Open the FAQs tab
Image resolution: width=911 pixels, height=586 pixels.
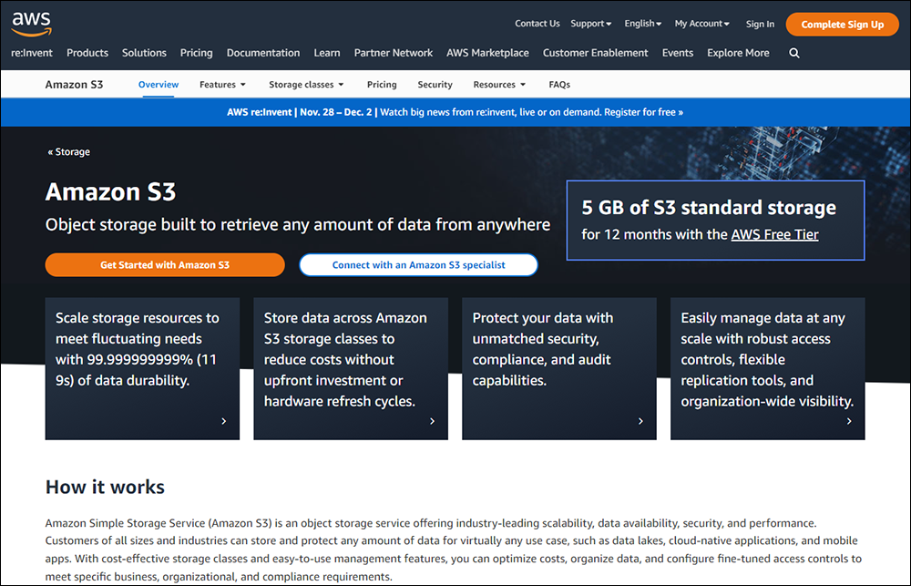(559, 84)
